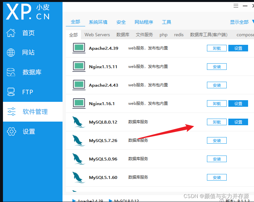Switch to the top 全部 category tab
The width and height of the screenshot is (254, 202).
[75, 22]
